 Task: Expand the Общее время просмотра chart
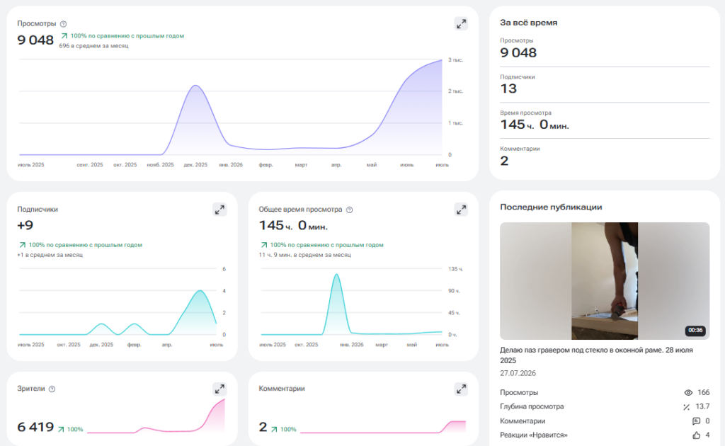461,210
